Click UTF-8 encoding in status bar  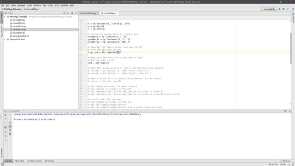[x=283, y=164]
